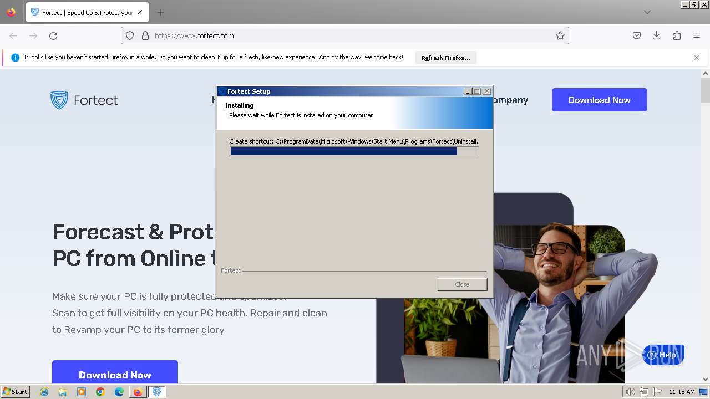Open the Firefox extensions icon
Screen dimensions: 710x399
677,35
